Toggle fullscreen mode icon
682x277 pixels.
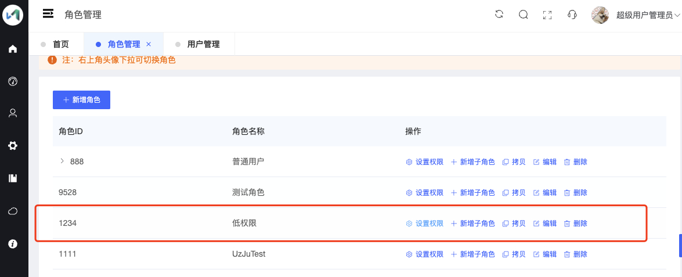click(x=547, y=15)
